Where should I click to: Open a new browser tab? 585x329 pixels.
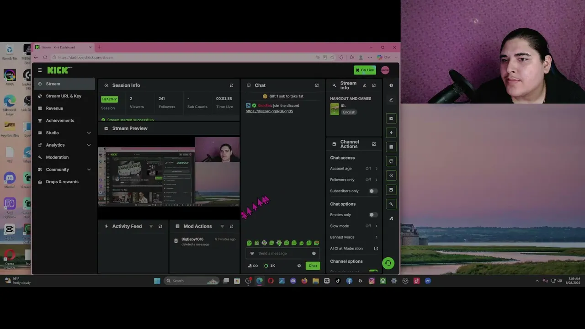(x=99, y=47)
